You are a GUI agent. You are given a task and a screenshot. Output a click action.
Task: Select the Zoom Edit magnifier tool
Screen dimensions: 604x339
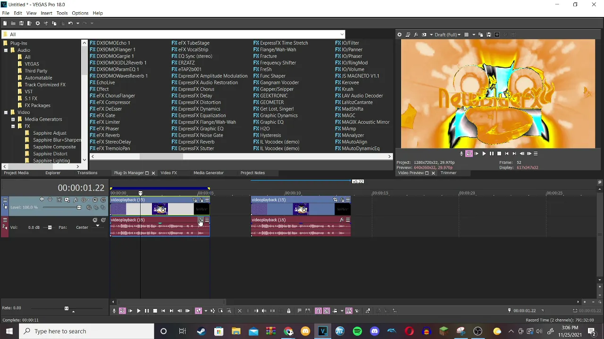pyautogui.click(x=229, y=311)
